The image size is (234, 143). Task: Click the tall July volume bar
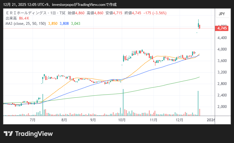click(43, 105)
